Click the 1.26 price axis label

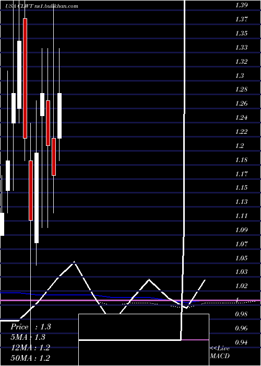[x=241, y=104]
